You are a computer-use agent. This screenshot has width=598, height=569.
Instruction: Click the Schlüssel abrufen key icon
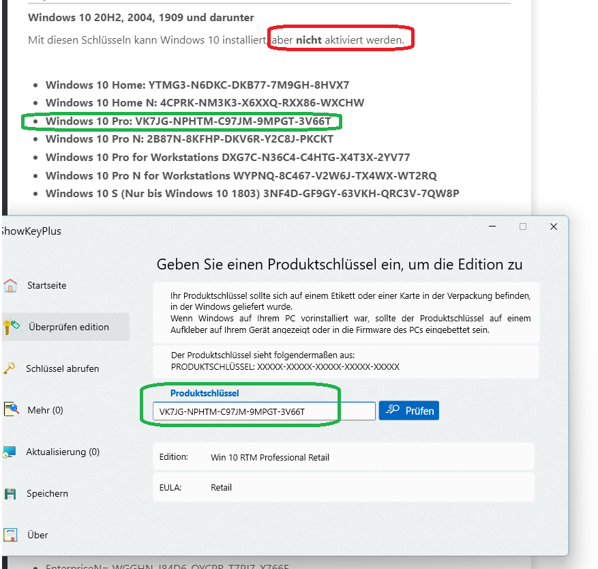[x=9, y=368]
